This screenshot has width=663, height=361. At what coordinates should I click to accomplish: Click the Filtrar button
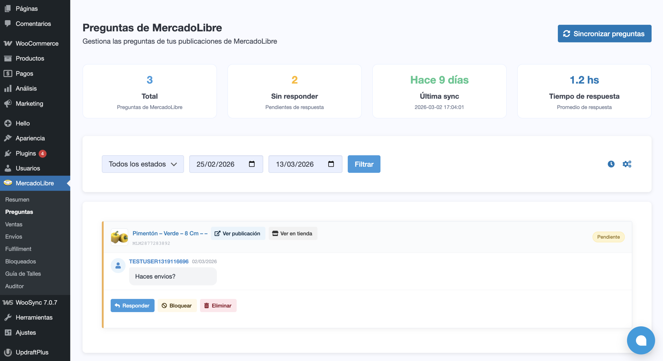pos(364,164)
